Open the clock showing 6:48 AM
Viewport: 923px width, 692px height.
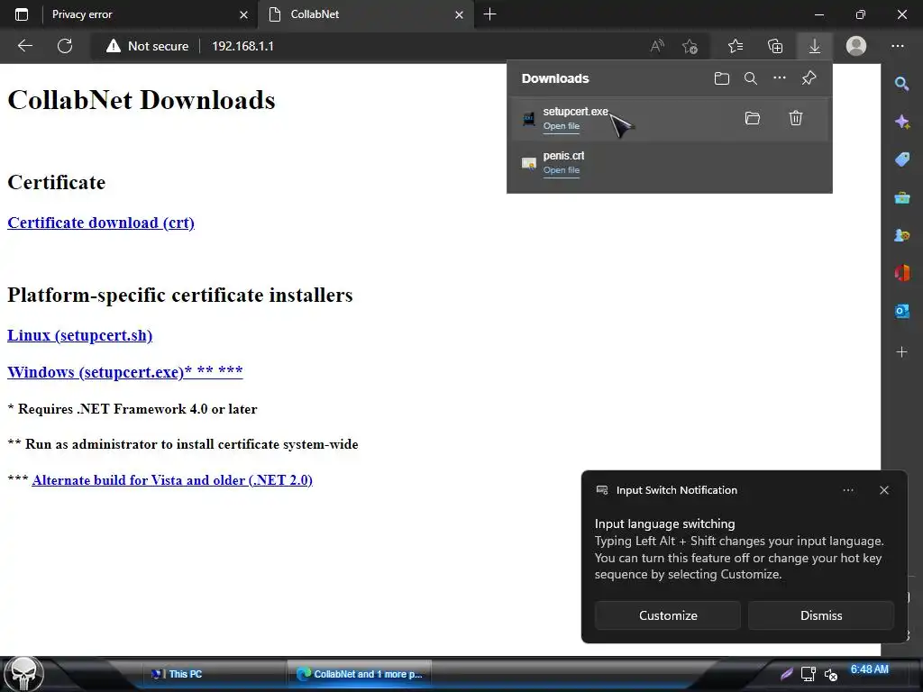869,669
